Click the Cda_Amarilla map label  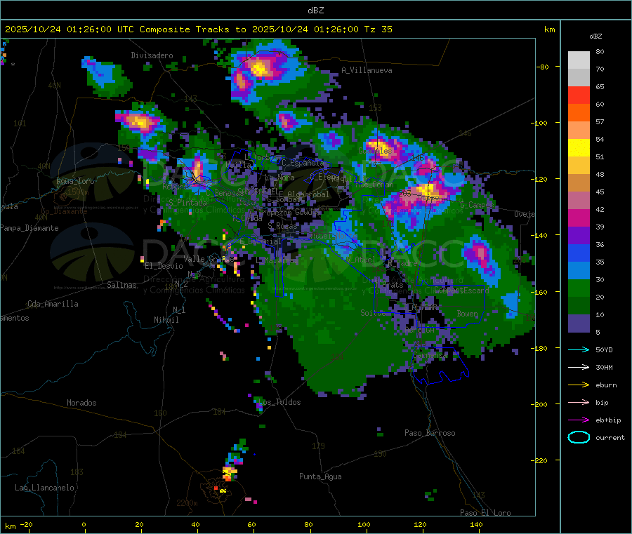pyautogui.click(x=53, y=304)
